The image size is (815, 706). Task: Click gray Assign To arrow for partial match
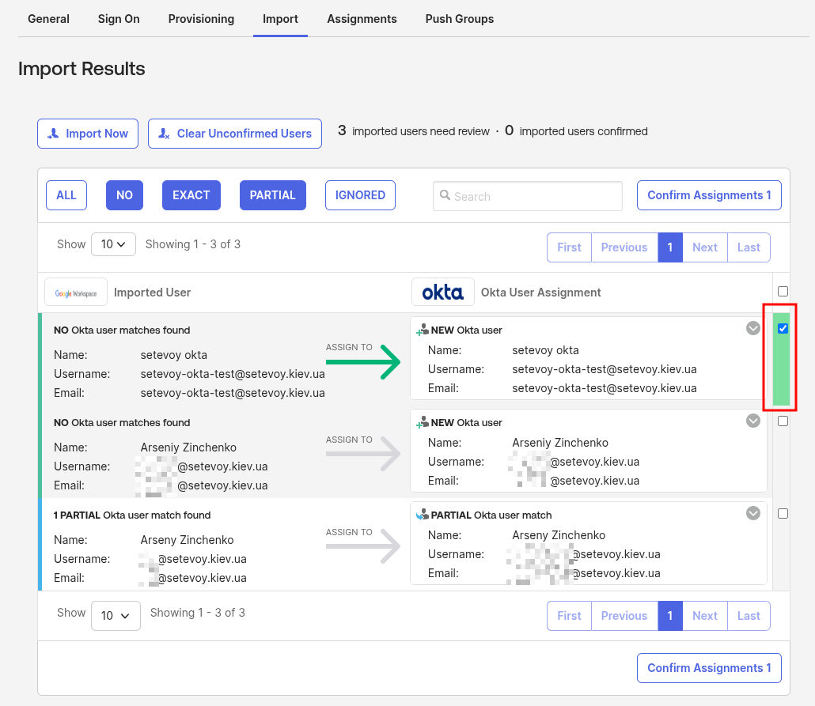tap(364, 546)
